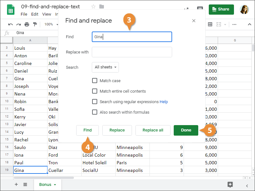Open the Explore button at bottom right

tap(230, 185)
